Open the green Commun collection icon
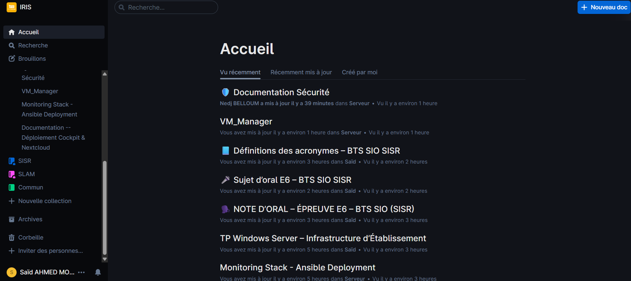The image size is (631, 281). coord(11,187)
